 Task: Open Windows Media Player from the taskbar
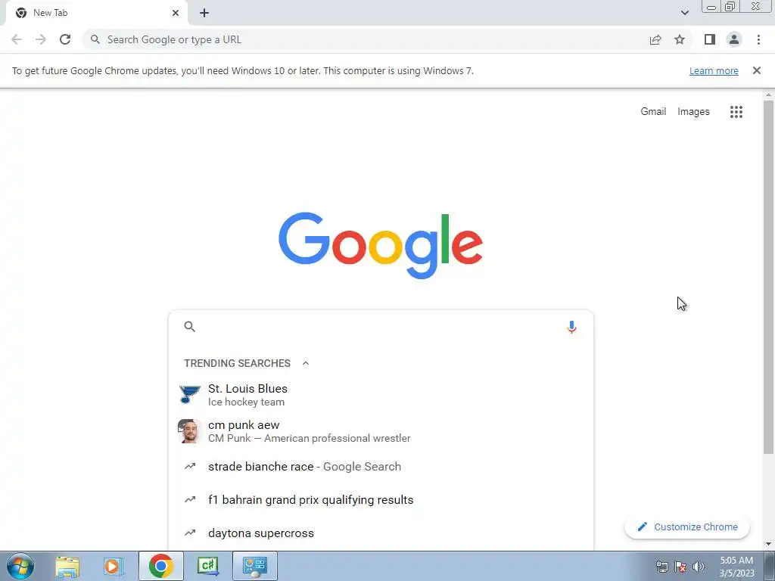[114, 566]
